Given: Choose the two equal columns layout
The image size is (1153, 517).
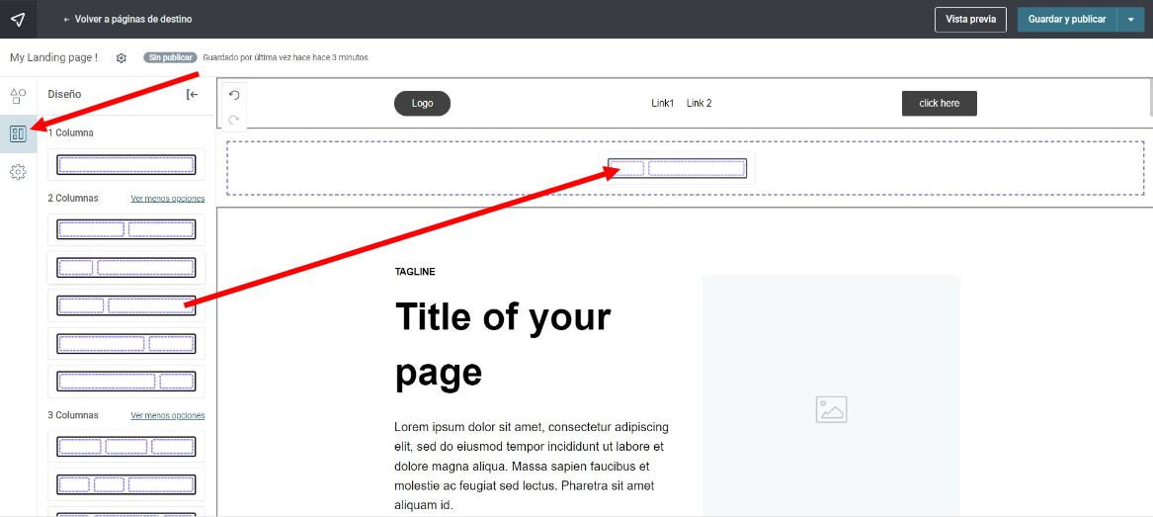Looking at the screenshot, I should coord(126,229).
